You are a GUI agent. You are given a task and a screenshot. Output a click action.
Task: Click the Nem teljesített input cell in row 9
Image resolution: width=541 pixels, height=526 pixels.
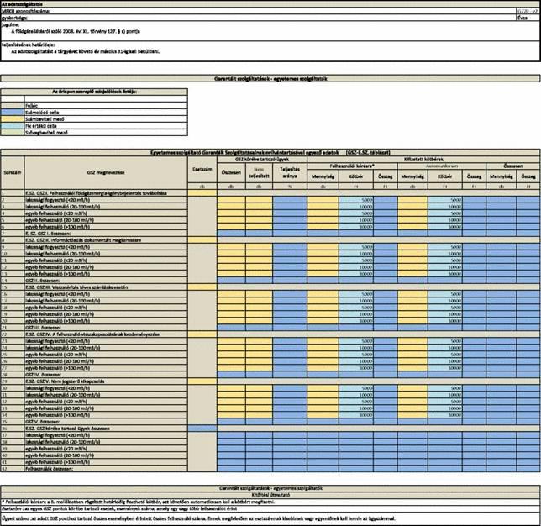coord(259,247)
